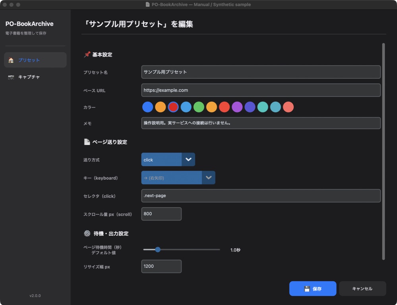
Task: Click the ページ待機時間 slider track right of the handle
Action: (x=190, y=249)
